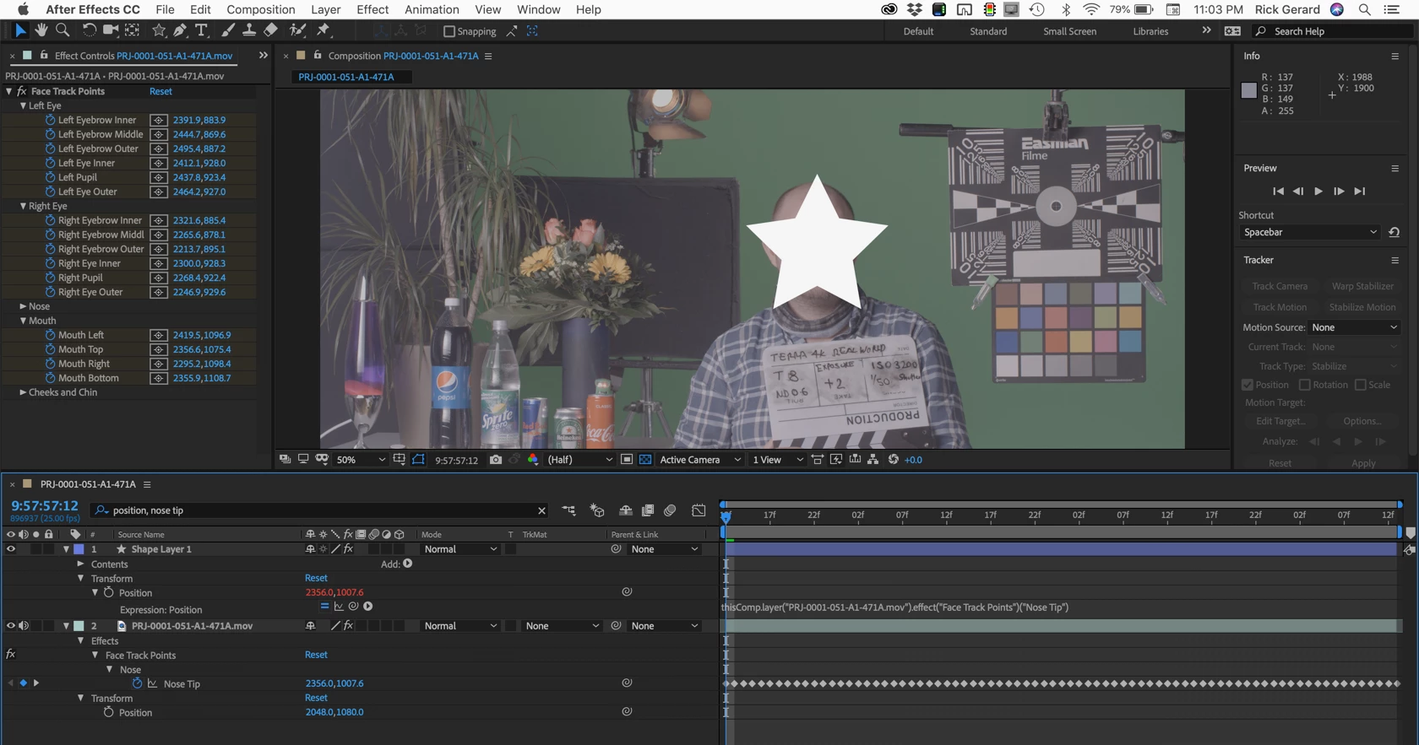The height and width of the screenshot is (745, 1419).
Task: Enable the Snapping checkbox
Action: 449,31
